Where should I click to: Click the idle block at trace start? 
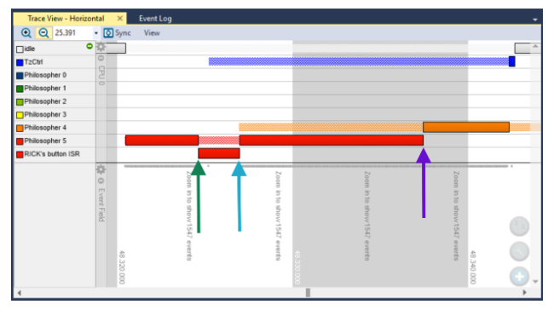point(116,48)
